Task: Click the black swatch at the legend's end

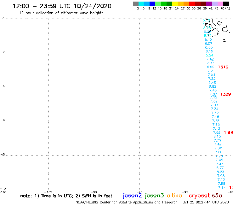Action: click(x=226, y=4)
